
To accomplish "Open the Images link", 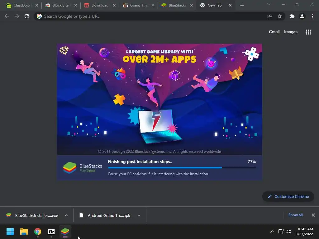I will [x=291, y=32].
